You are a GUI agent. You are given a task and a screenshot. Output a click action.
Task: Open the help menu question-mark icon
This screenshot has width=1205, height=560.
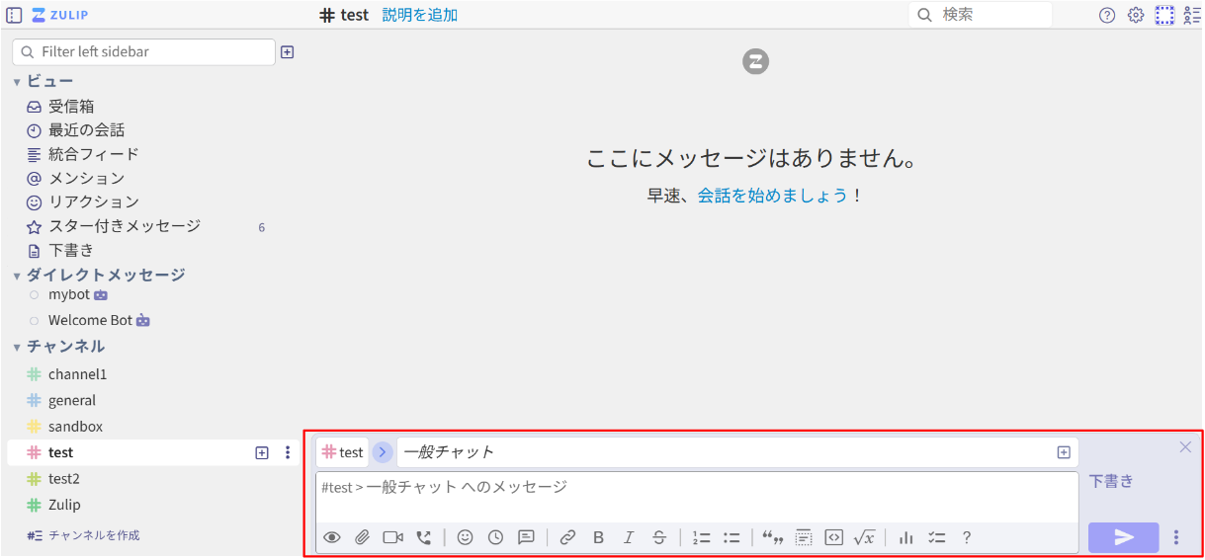[1107, 15]
